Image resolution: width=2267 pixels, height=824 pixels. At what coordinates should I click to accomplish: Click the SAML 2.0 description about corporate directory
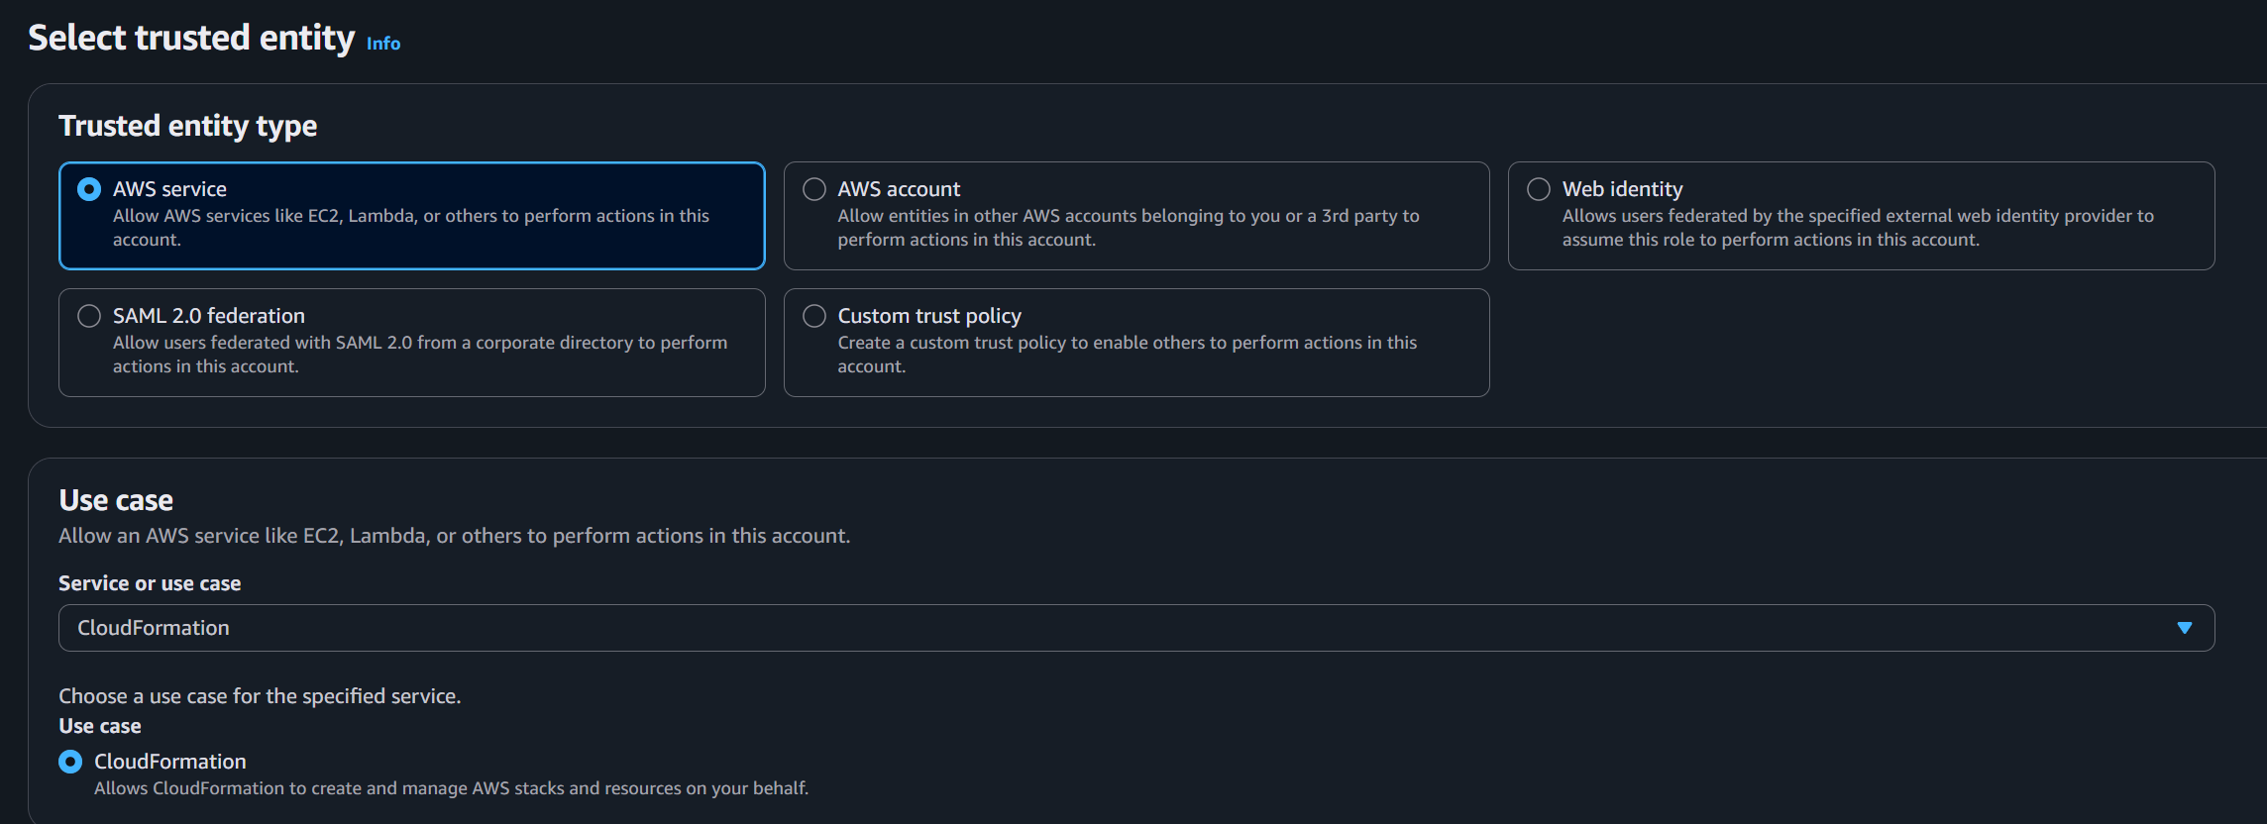pyautogui.click(x=420, y=355)
